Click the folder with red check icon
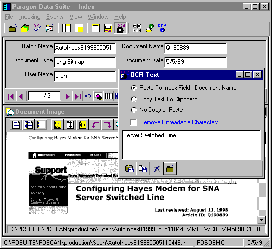Image resolution: width=272 pixels, height=249 pixels. click(x=50, y=28)
